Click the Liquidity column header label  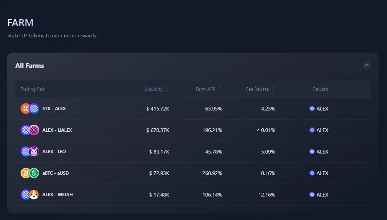point(154,89)
